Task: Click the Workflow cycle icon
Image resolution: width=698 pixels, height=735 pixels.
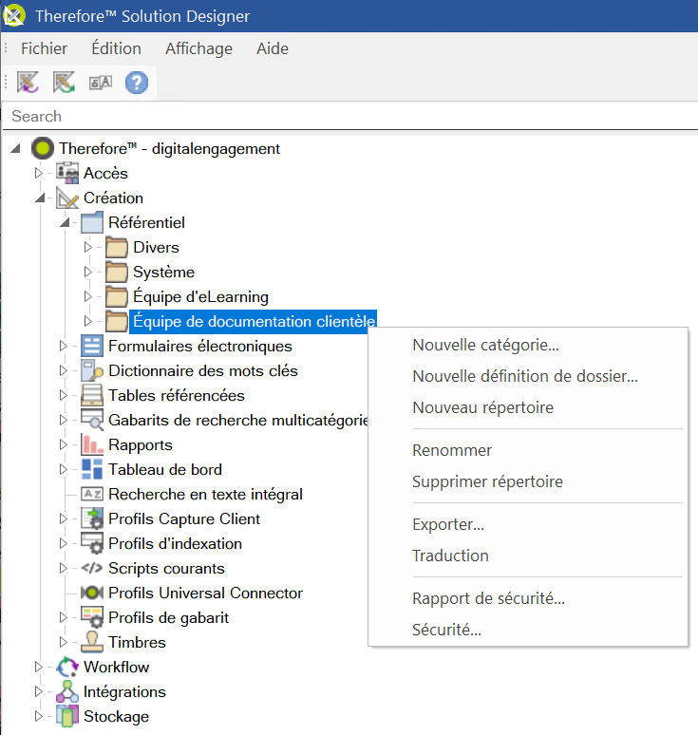Action: coord(67,667)
